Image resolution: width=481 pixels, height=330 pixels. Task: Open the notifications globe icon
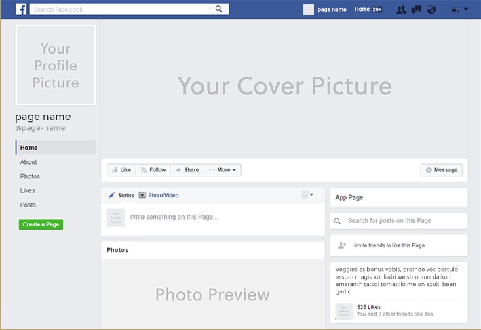click(x=431, y=9)
